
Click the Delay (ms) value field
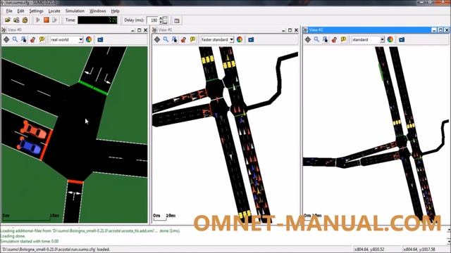(152, 20)
